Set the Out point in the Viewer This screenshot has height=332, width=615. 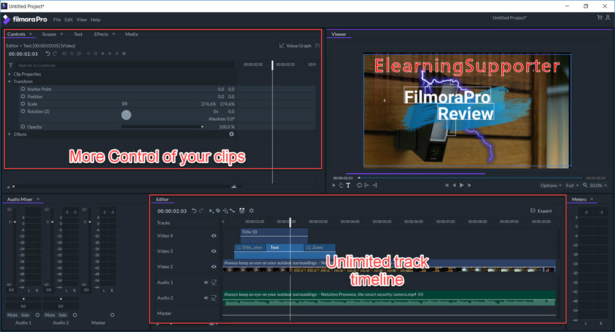[375, 185]
